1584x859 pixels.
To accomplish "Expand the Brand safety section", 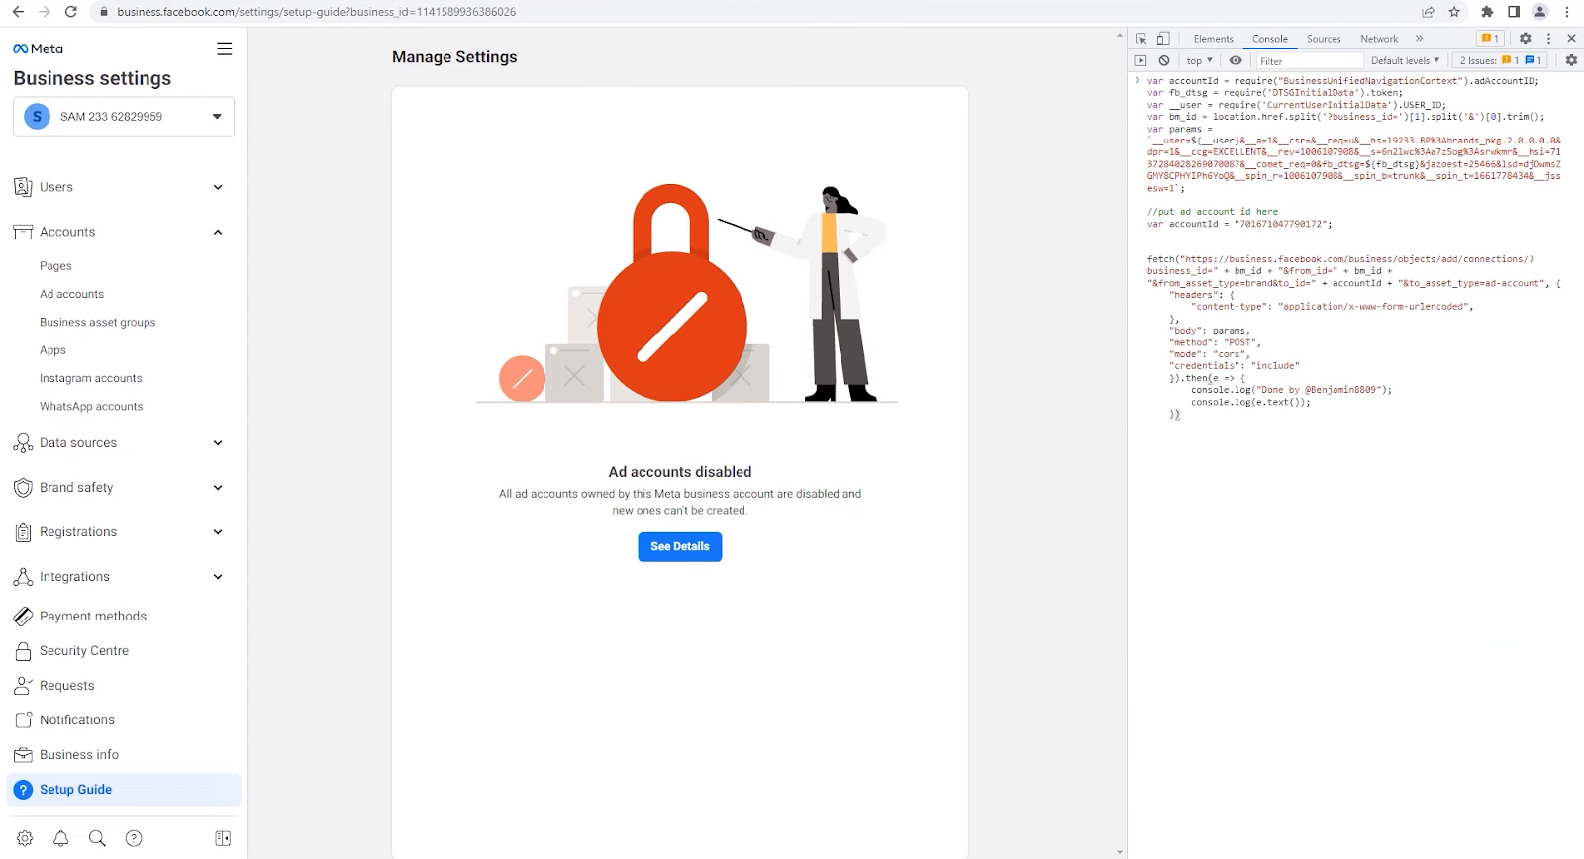I will click(x=218, y=488).
